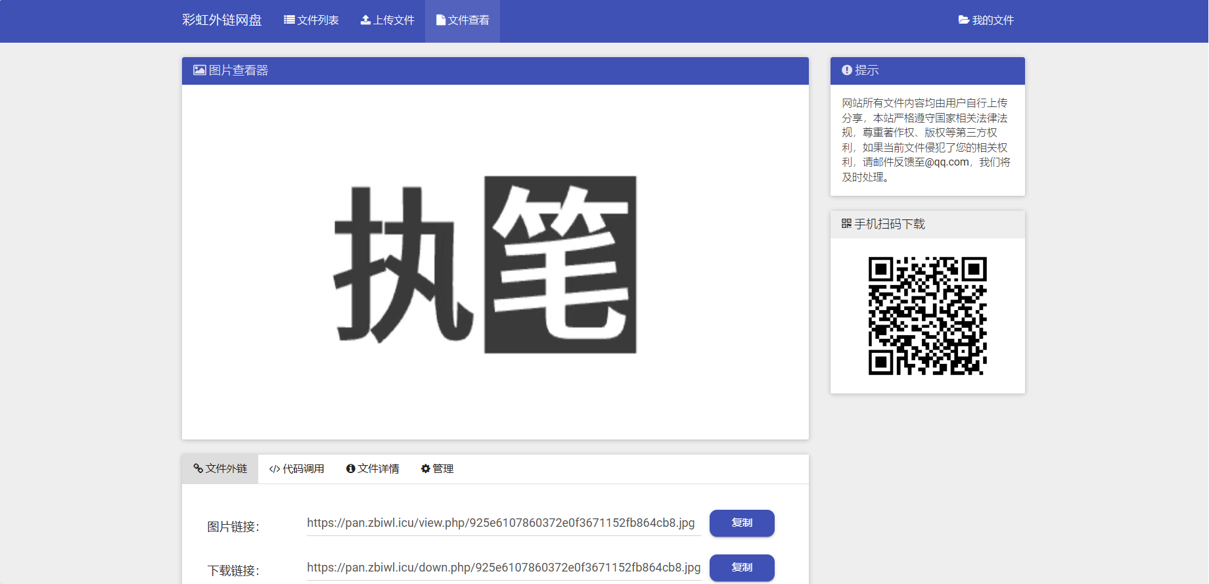This screenshot has width=1209, height=584.
Task: Switch to the 文件详情 tab
Action: [373, 468]
